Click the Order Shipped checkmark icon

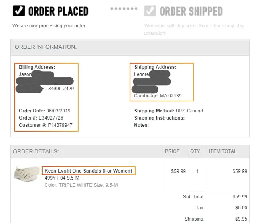click(x=150, y=11)
